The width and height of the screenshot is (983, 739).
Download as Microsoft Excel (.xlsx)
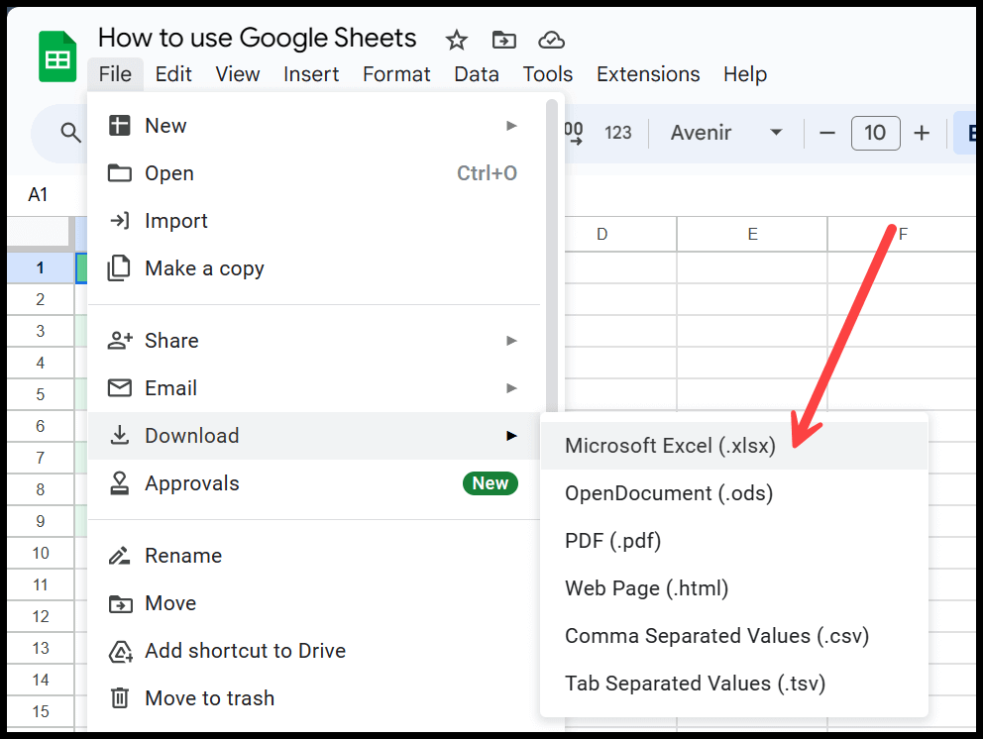tap(733, 446)
